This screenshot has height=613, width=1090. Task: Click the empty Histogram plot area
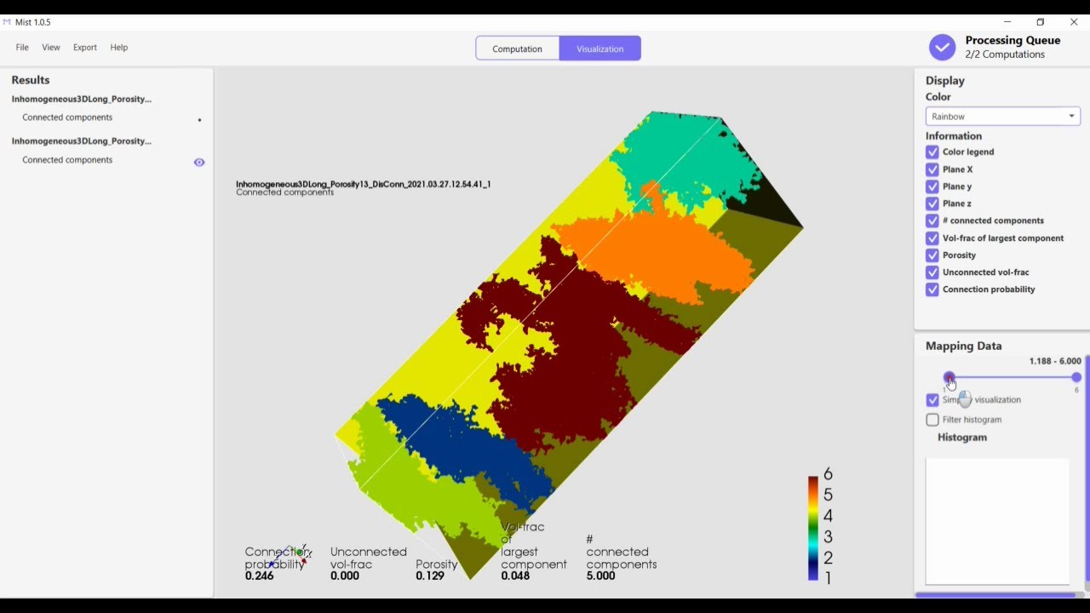[x=996, y=521]
